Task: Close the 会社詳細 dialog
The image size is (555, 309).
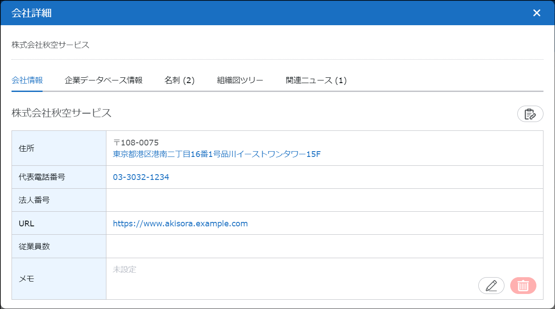Action: (x=536, y=13)
